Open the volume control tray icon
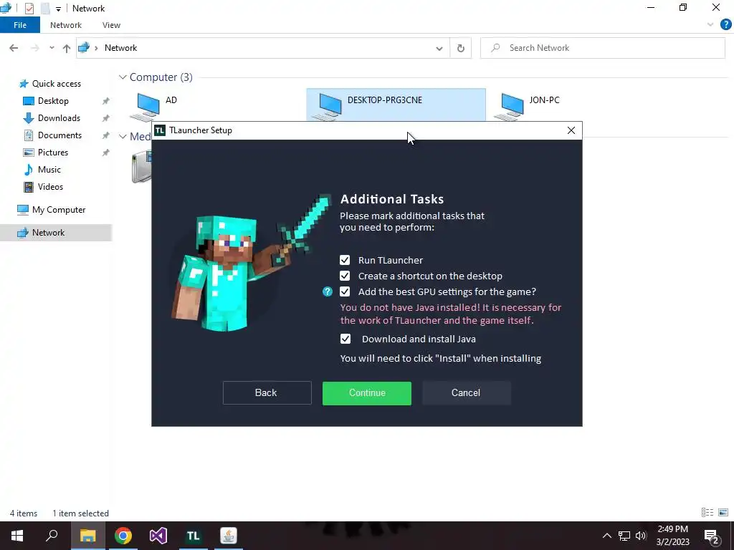Image resolution: width=734 pixels, height=550 pixels. pyautogui.click(x=641, y=536)
